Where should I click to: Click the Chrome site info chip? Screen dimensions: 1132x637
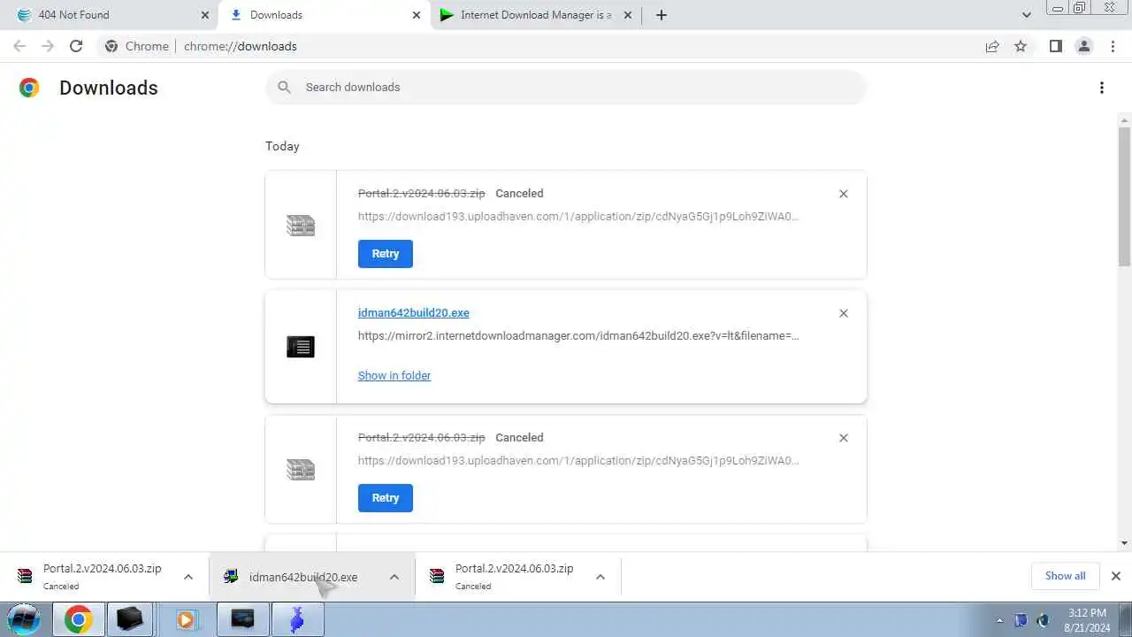point(137,46)
